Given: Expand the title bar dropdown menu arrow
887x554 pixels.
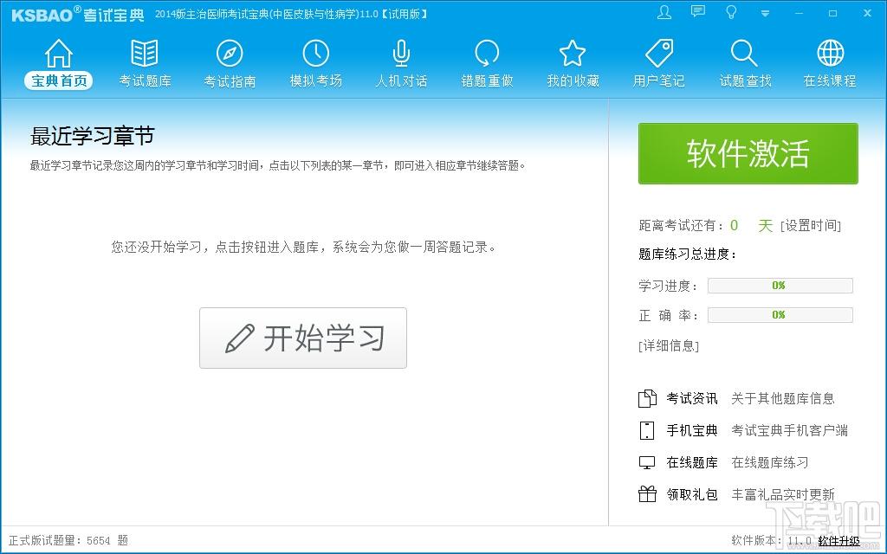Looking at the screenshot, I should 764,14.
